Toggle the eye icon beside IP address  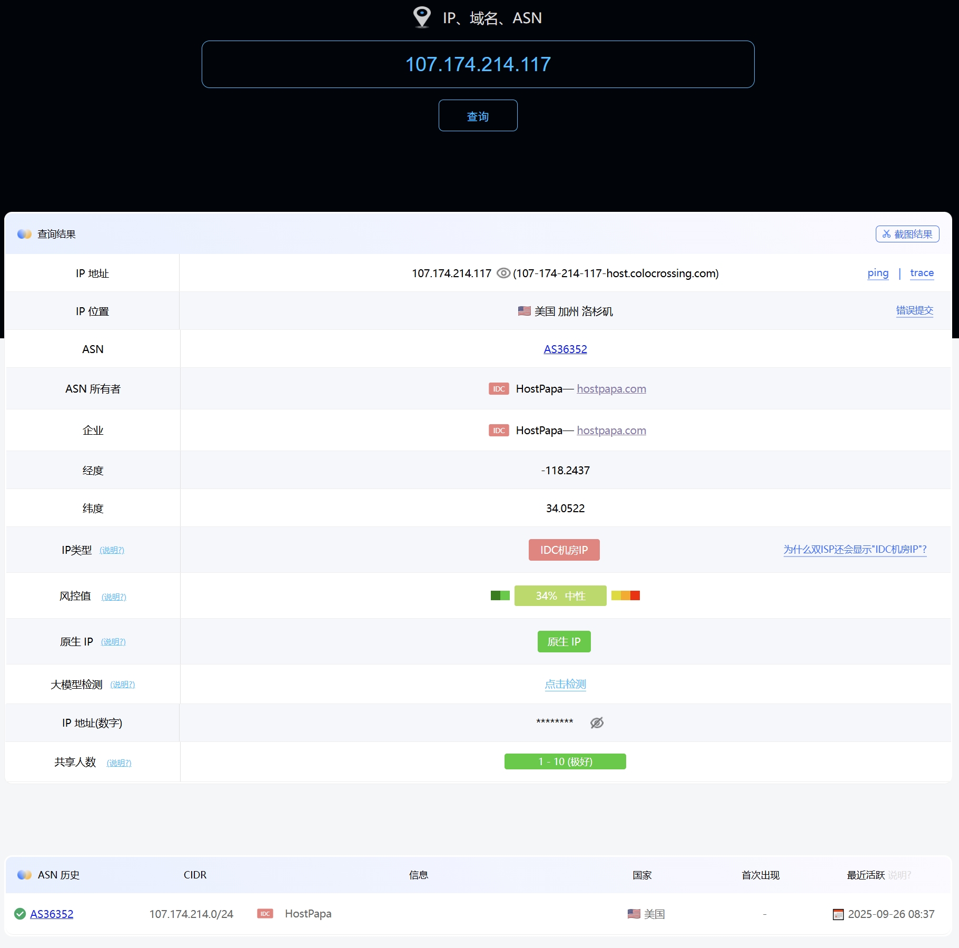pyautogui.click(x=503, y=273)
